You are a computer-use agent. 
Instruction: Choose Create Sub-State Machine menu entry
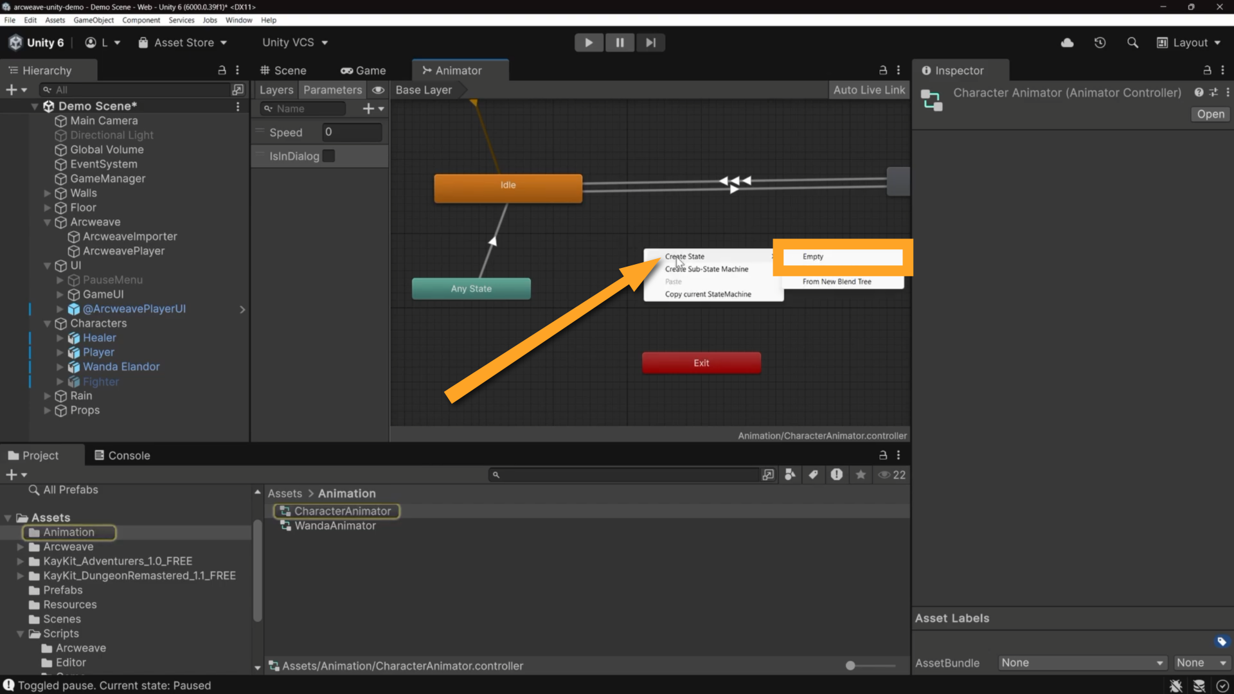pyautogui.click(x=706, y=269)
